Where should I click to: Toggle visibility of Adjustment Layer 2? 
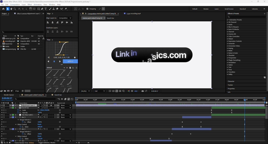pyautogui.click(x=2, y=105)
